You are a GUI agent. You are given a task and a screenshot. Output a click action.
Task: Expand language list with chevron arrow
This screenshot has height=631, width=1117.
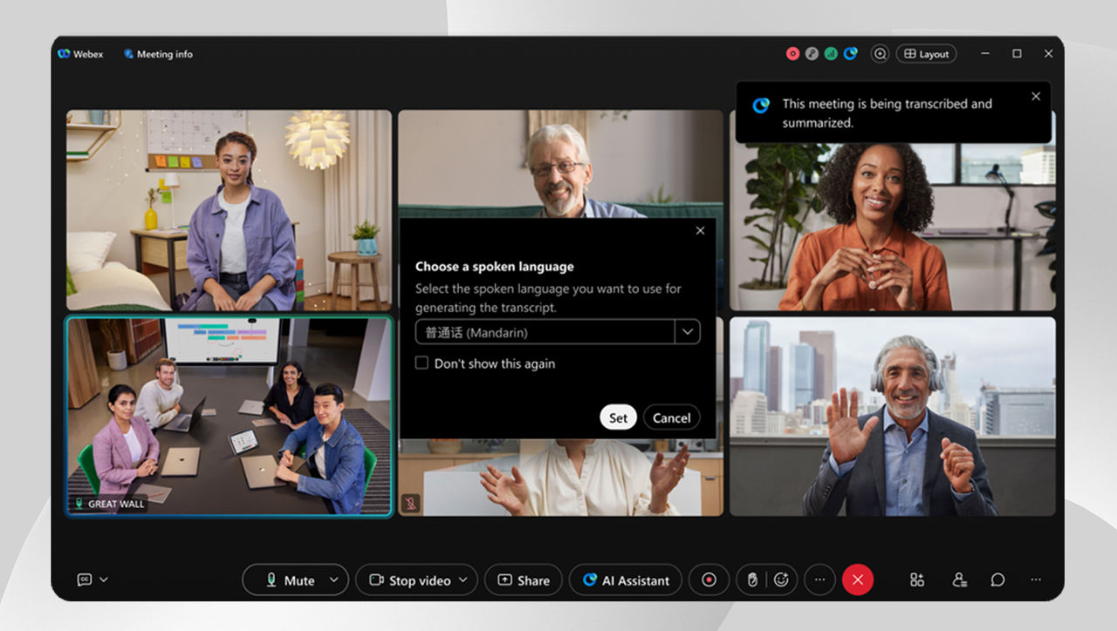688,332
